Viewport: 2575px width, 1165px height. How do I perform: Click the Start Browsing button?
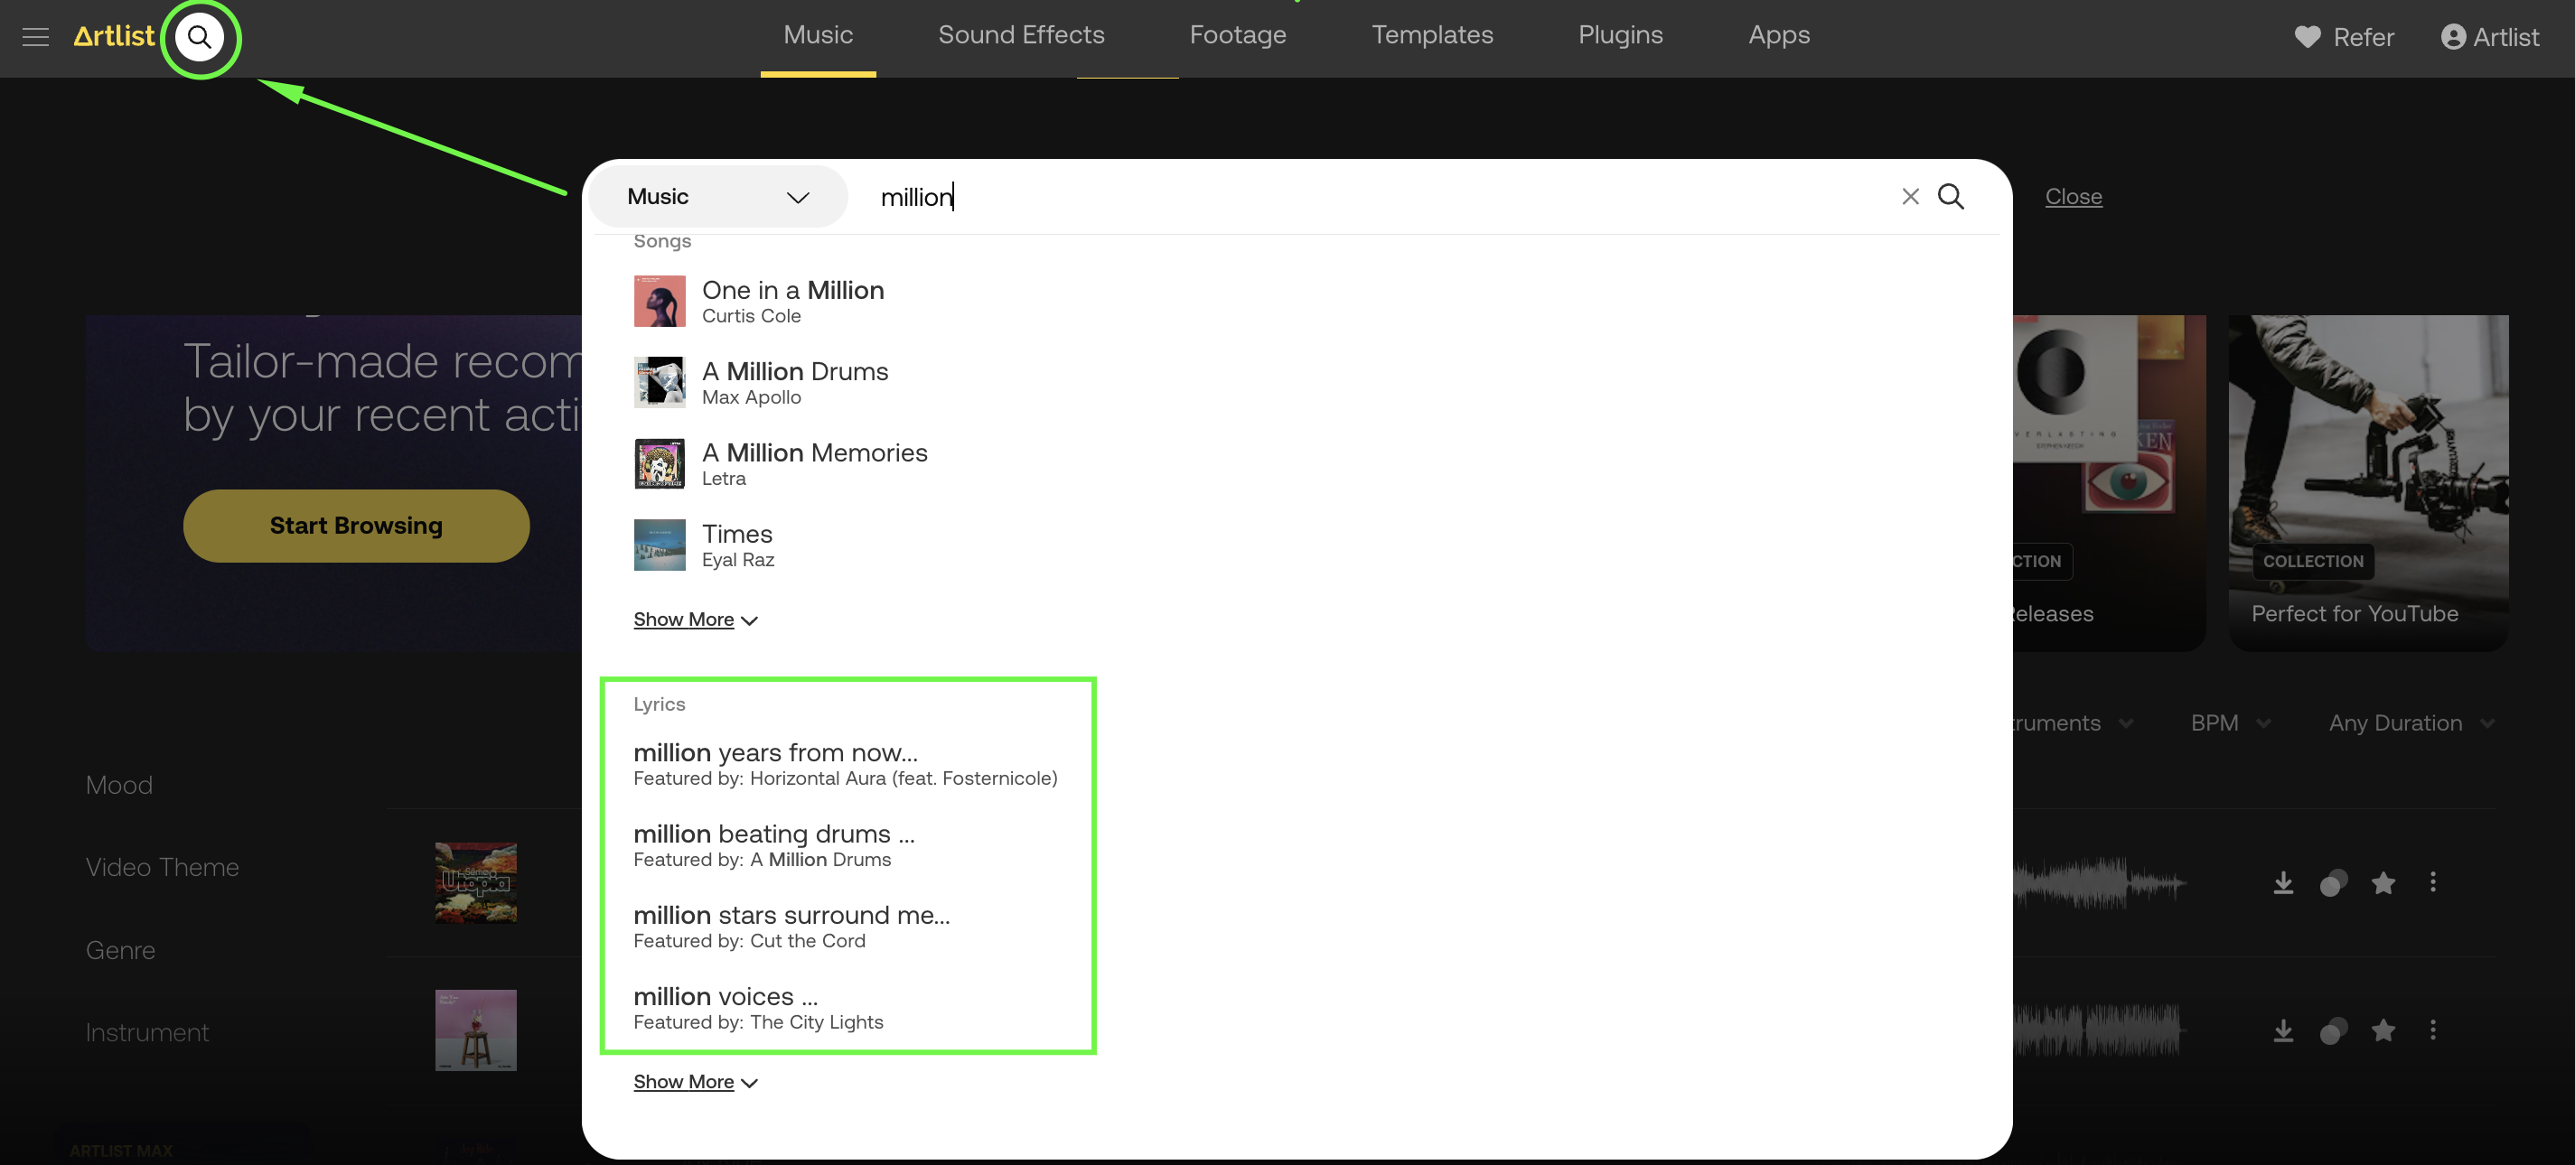(x=356, y=527)
